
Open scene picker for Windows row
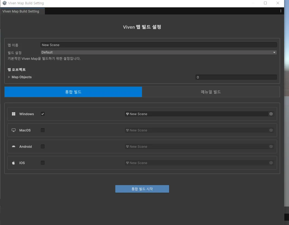point(271,114)
